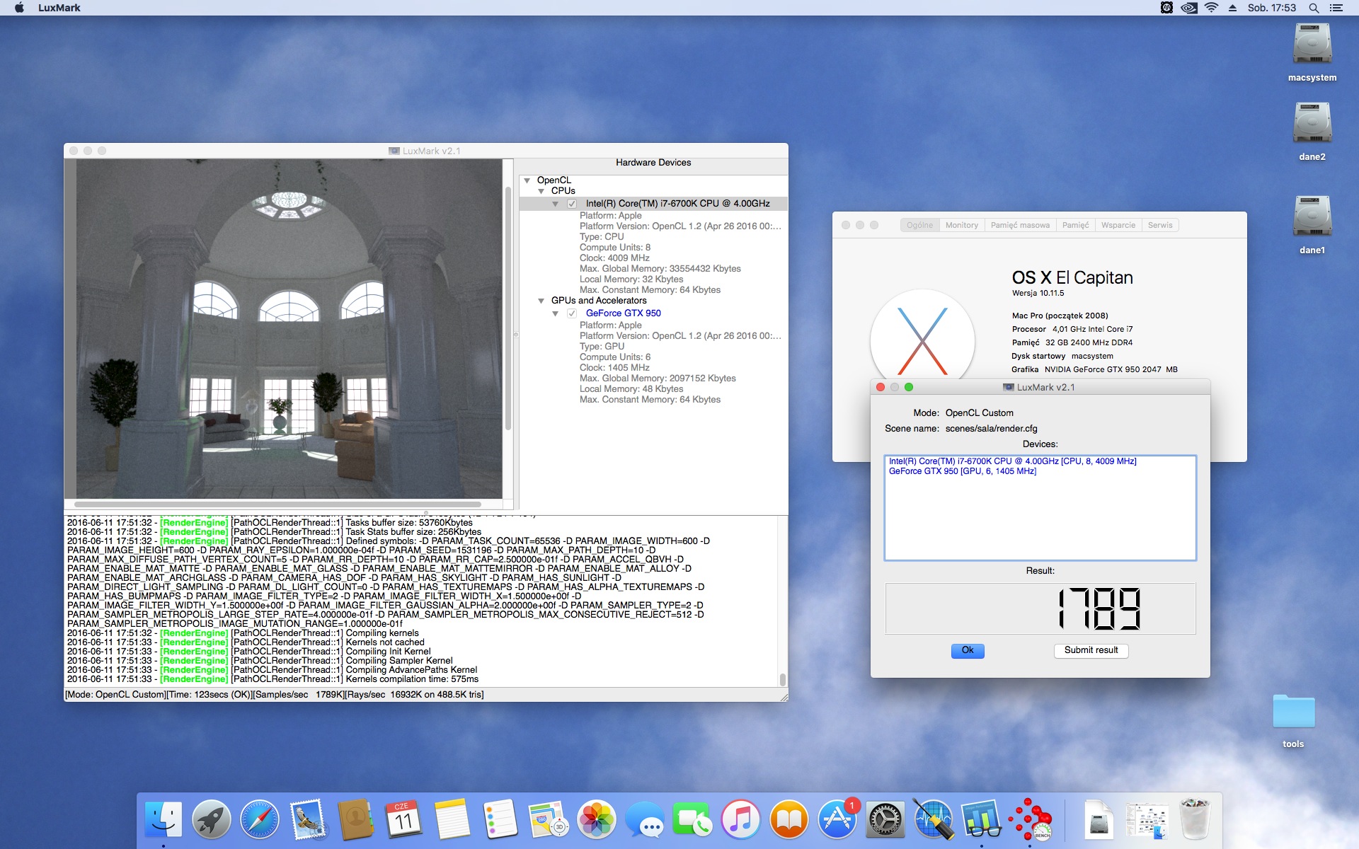The image size is (1359, 849).
Task: Open the LuxMark icon in the Dock
Action: (1030, 821)
